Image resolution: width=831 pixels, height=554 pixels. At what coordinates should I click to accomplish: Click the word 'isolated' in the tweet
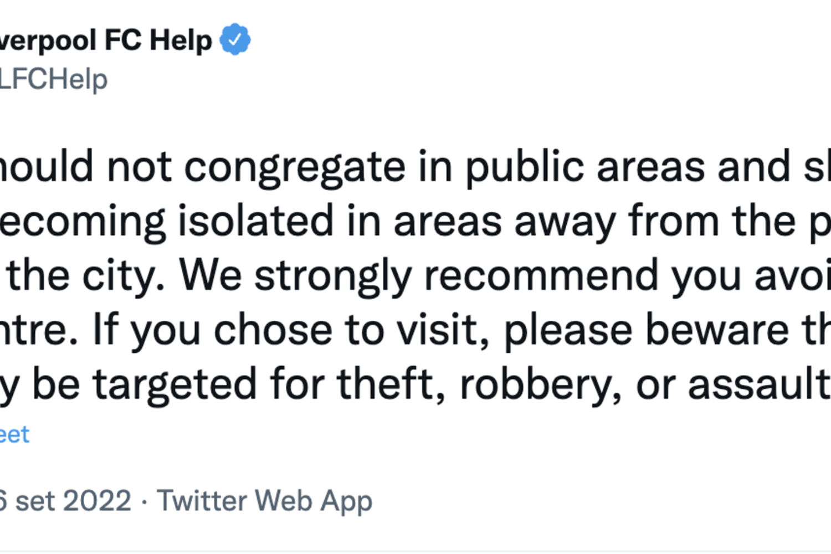pyautogui.click(x=255, y=221)
